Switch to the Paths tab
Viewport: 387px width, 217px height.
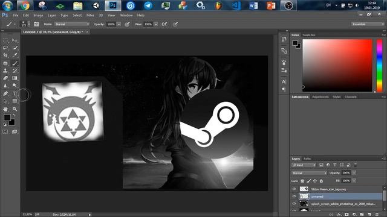coord(307,159)
